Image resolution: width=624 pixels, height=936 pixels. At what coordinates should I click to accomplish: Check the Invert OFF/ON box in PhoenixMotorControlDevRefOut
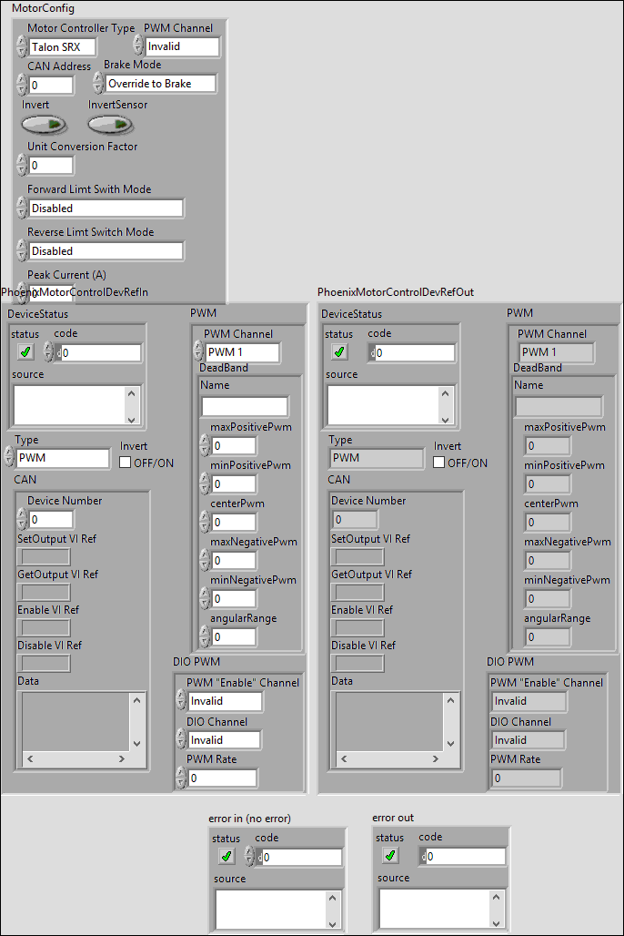pyautogui.click(x=439, y=463)
